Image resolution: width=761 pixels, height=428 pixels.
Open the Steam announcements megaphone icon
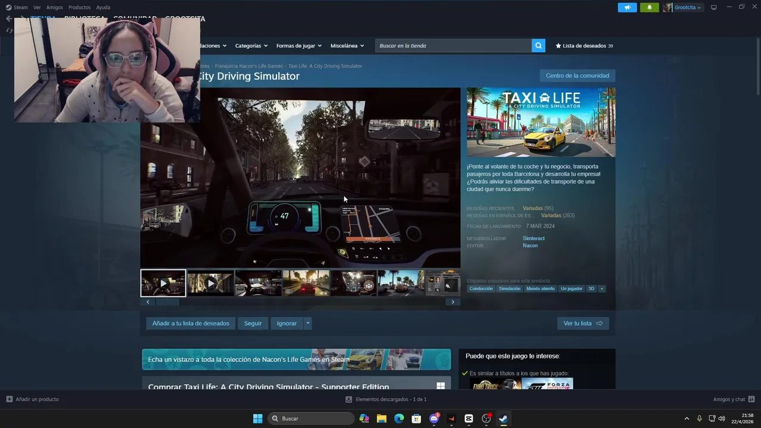627,8
